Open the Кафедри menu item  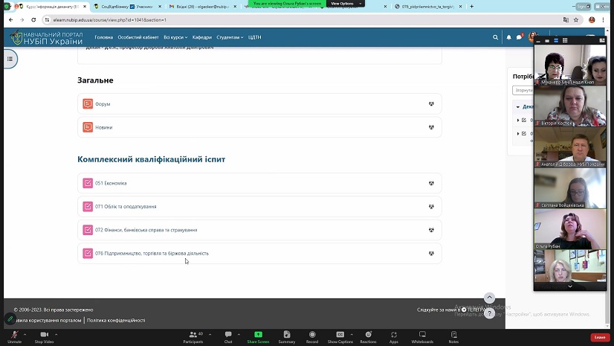coord(202,37)
